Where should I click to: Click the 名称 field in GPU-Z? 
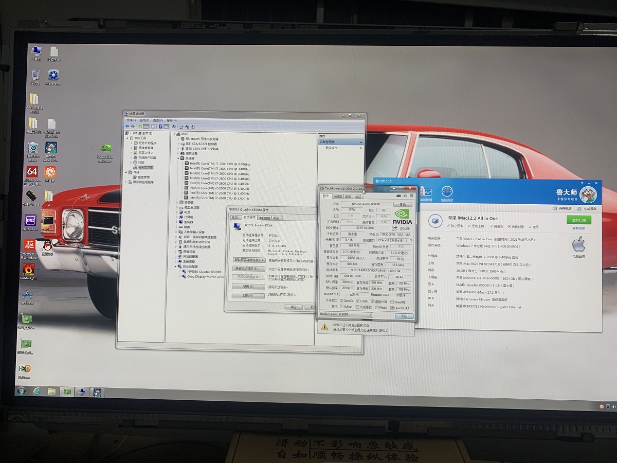pyautogui.click(x=366, y=204)
